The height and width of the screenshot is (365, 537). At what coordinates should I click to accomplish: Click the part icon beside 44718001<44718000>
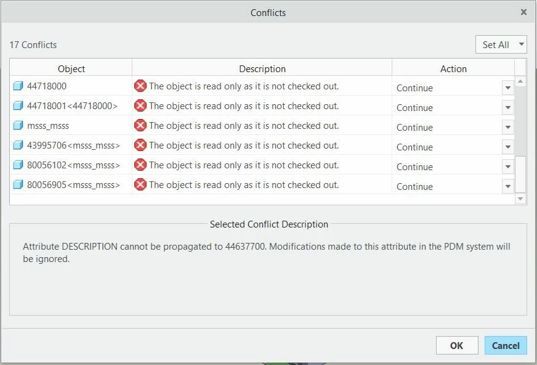pos(18,105)
